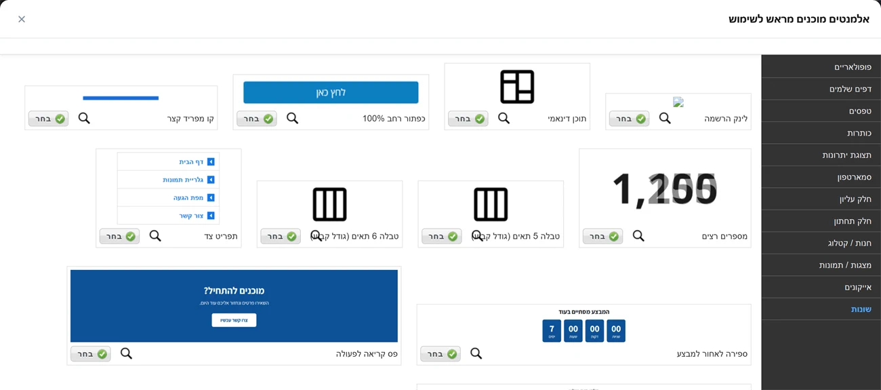Click the ספירה לאחור למבצע label text

click(x=712, y=354)
